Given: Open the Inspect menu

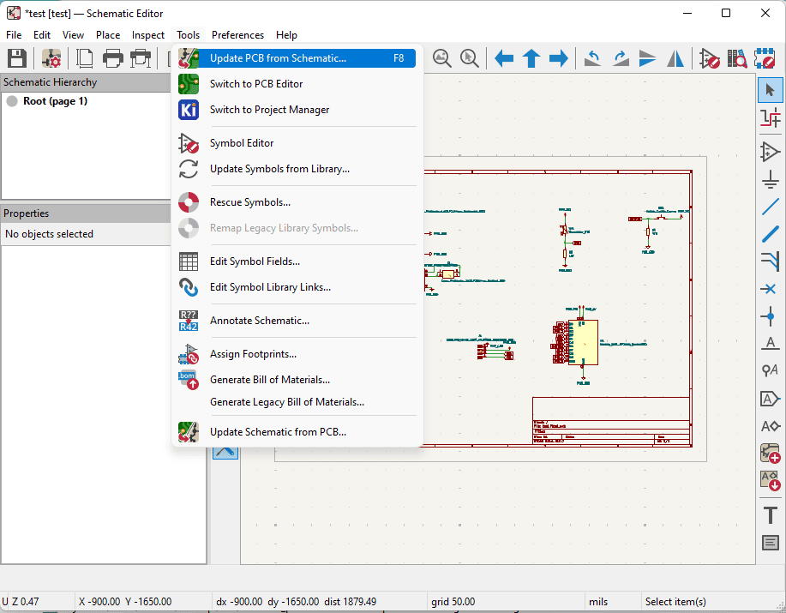Looking at the screenshot, I should point(148,35).
